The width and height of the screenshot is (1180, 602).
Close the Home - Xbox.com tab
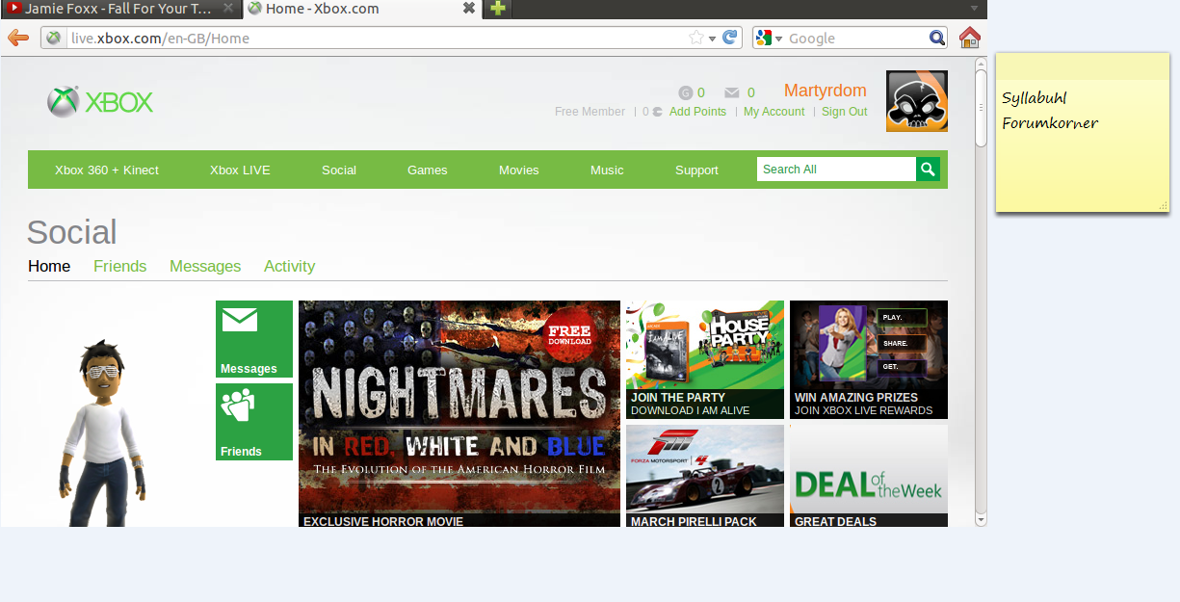468,9
